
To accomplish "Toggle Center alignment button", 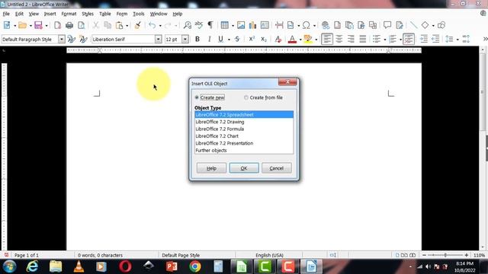I will tap(339, 39).
